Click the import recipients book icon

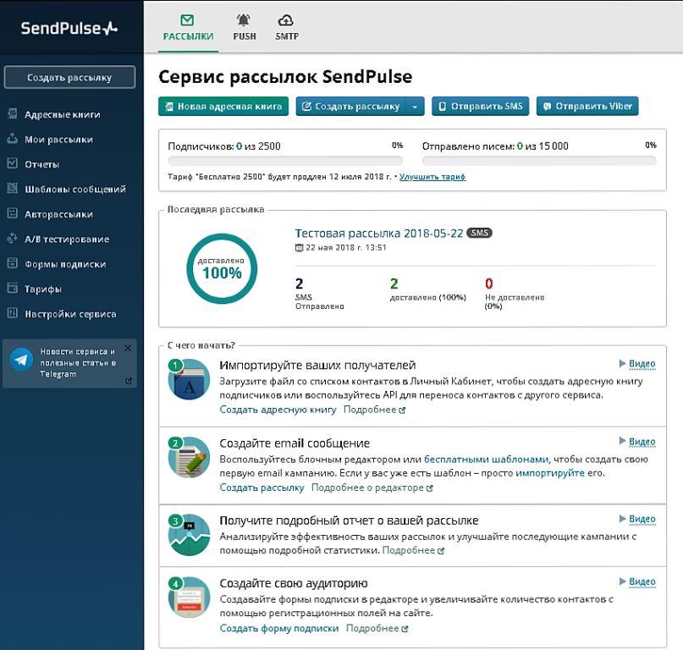[x=189, y=379]
